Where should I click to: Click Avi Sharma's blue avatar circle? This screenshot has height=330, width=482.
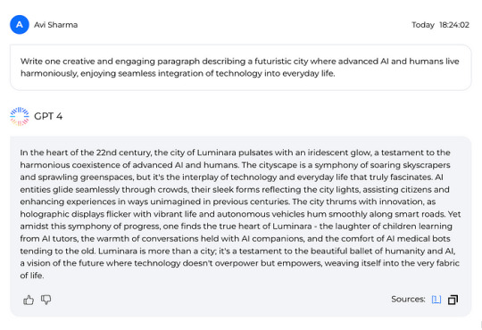[20, 25]
